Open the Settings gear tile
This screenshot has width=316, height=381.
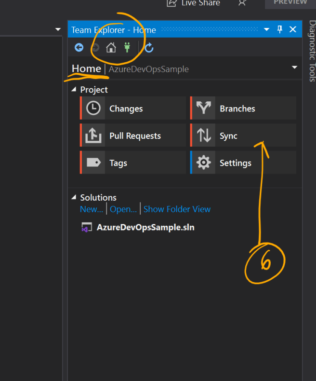(x=243, y=163)
